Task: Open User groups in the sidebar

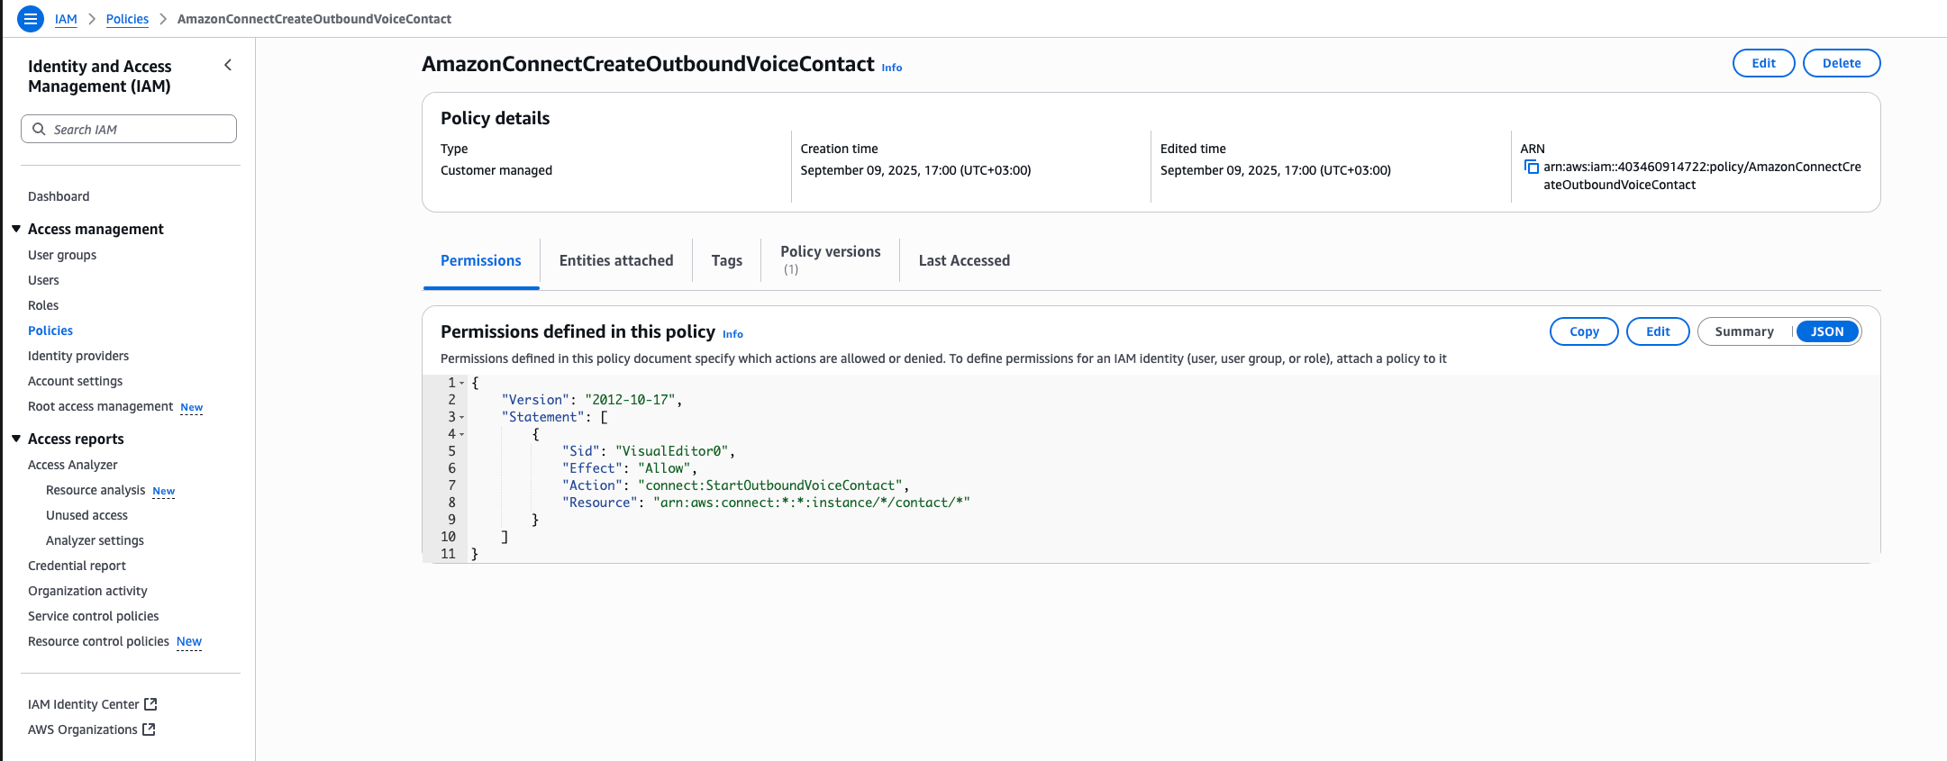Action: click(x=62, y=255)
